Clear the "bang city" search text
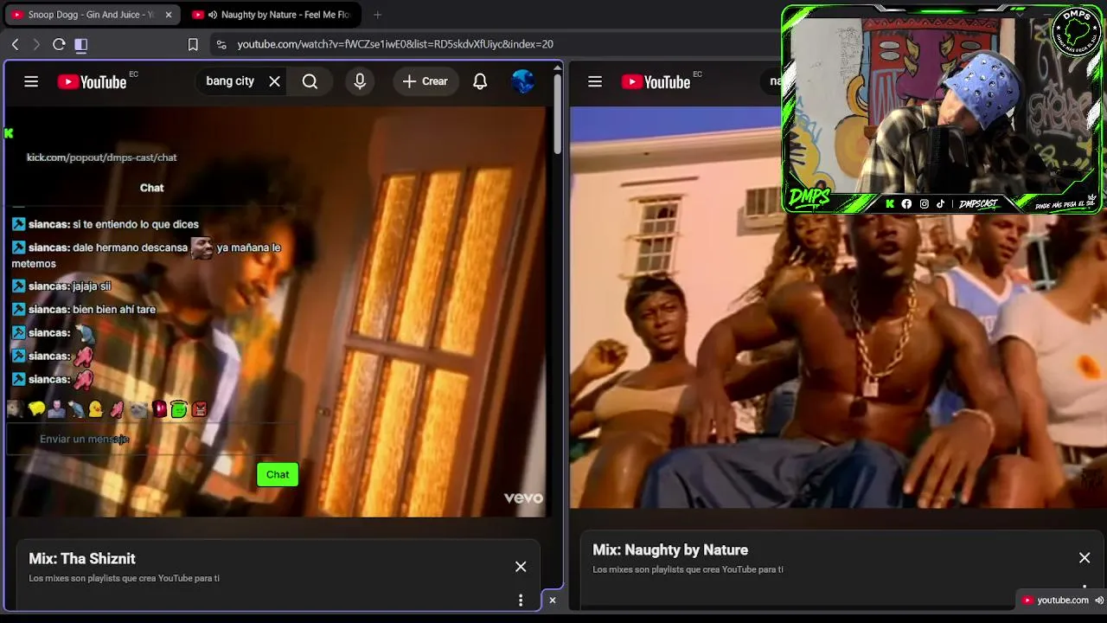This screenshot has height=623, width=1107. click(274, 81)
